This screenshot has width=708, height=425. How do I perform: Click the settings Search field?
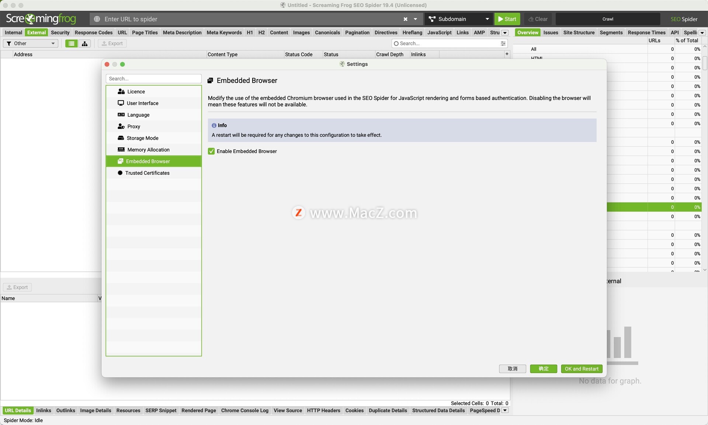tap(153, 79)
